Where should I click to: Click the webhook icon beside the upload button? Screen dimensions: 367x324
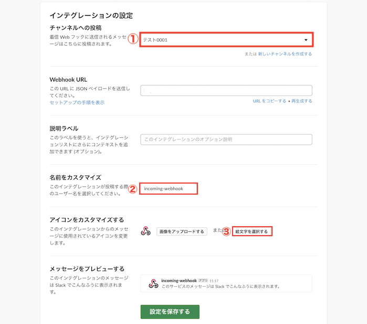(x=146, y=231)
